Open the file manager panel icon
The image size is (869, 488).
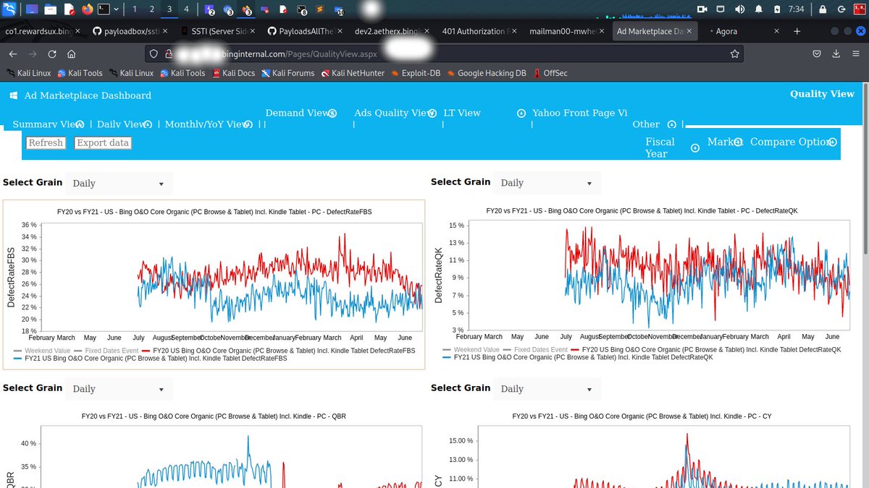[x=50, y=9]
